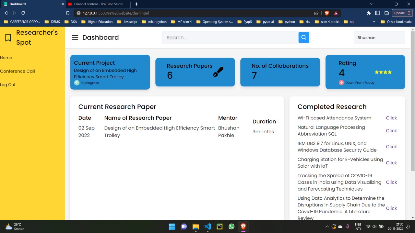Image resolution: width=415 pixels, height=233 pixels.
Task: Open the Javascript bookmarks folder
Action: (x=127, y=22)
